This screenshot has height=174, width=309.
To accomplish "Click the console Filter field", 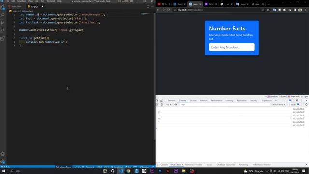I will pyautogui.click(x=225, y=105).
